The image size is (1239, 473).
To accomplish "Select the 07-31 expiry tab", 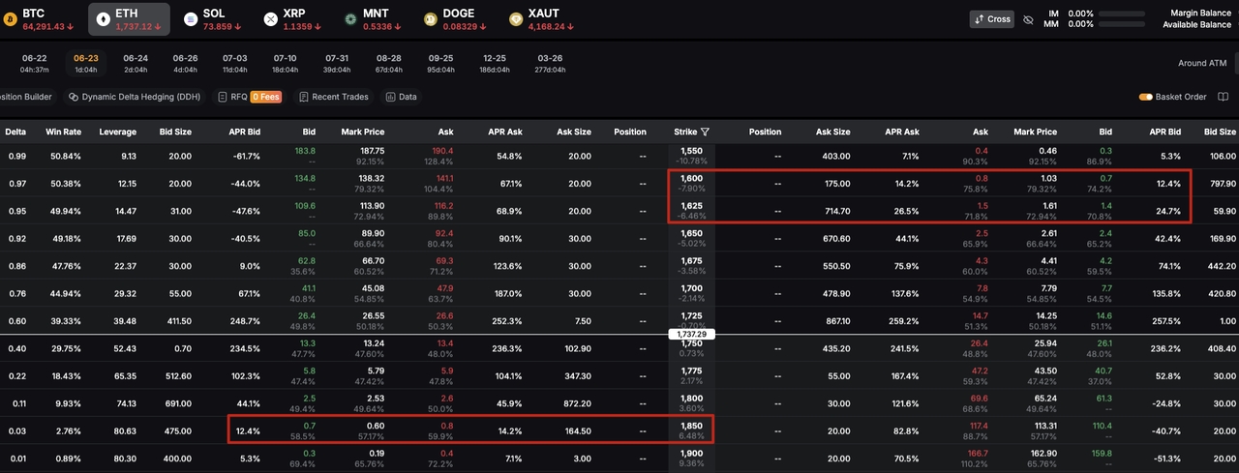I will (x=337, y=63).
